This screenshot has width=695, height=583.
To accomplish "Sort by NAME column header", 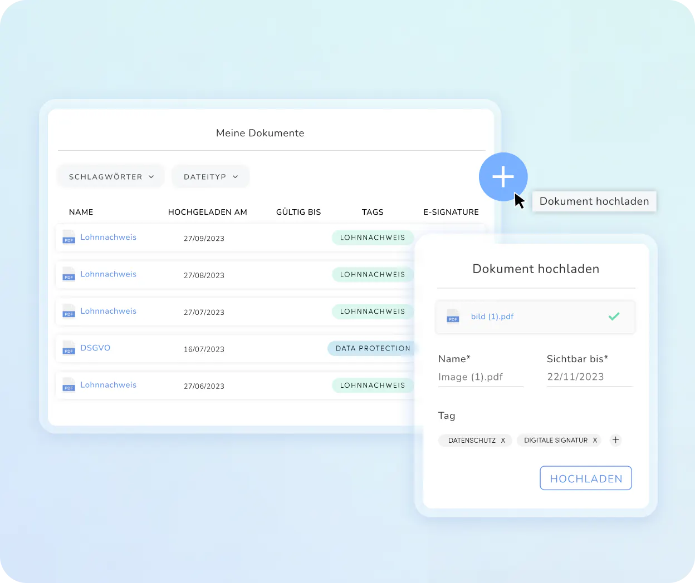I will [81, 212].
